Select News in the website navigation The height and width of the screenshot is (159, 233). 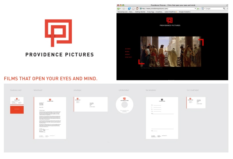click(127, 52)
